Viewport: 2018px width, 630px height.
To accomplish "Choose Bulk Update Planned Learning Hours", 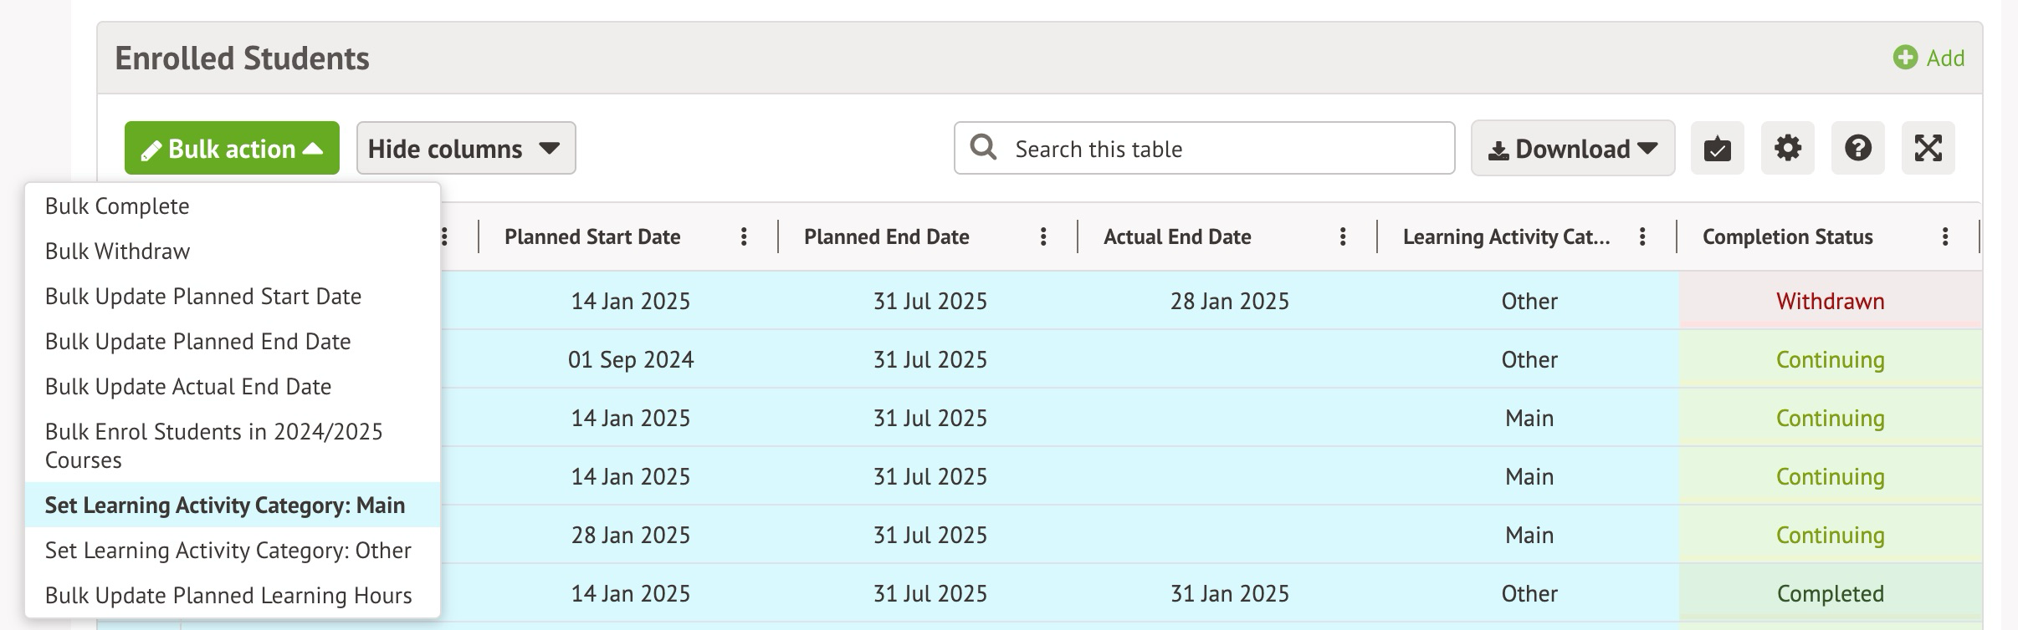I will tap(228, 596).
